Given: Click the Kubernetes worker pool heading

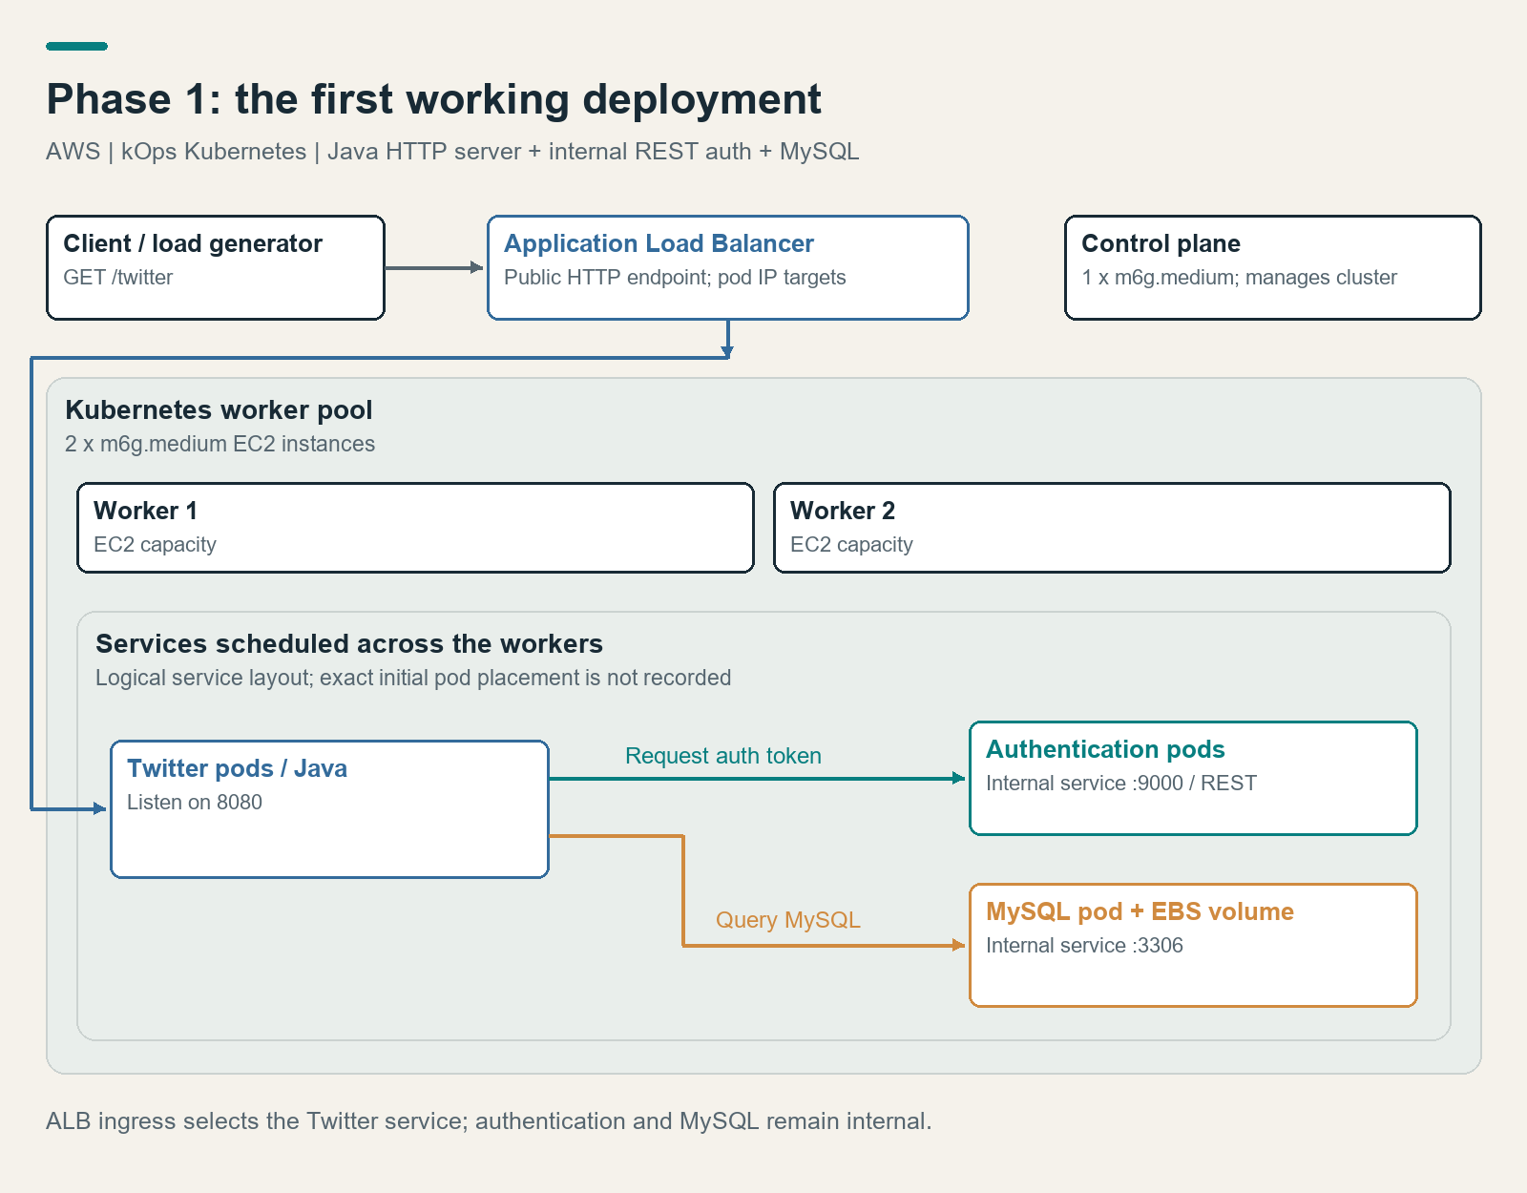Looking at the screenshot, I should (219, 410).
